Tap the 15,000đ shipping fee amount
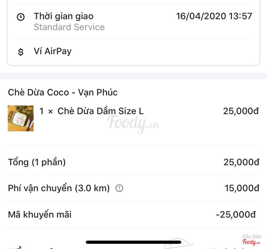 click(x=242, y=188)
